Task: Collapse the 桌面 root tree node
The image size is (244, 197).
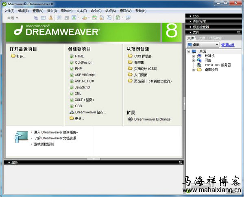Action: 189,51
